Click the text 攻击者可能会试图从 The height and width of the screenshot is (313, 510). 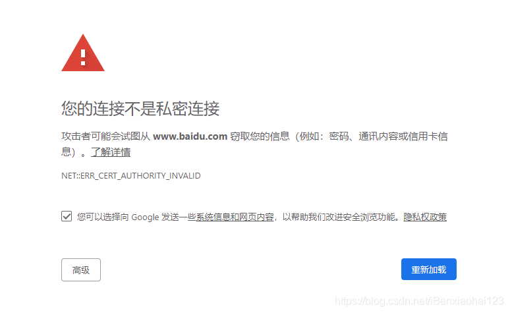tap(105, 136)
